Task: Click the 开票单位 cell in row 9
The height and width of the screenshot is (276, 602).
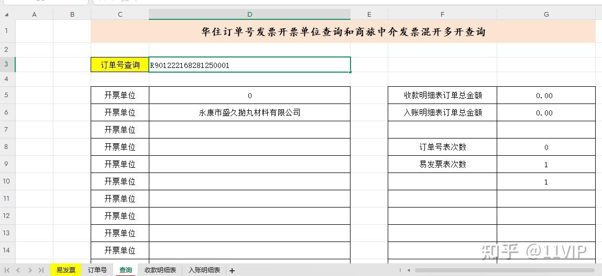Action: click(x=120, y=164)
